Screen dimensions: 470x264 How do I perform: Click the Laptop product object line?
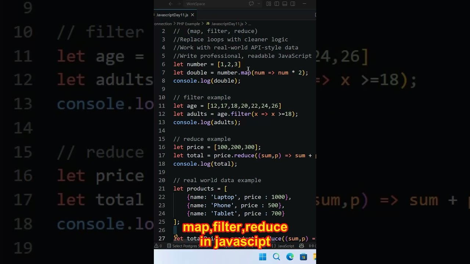pyautogui.click(x=239, y=197)
